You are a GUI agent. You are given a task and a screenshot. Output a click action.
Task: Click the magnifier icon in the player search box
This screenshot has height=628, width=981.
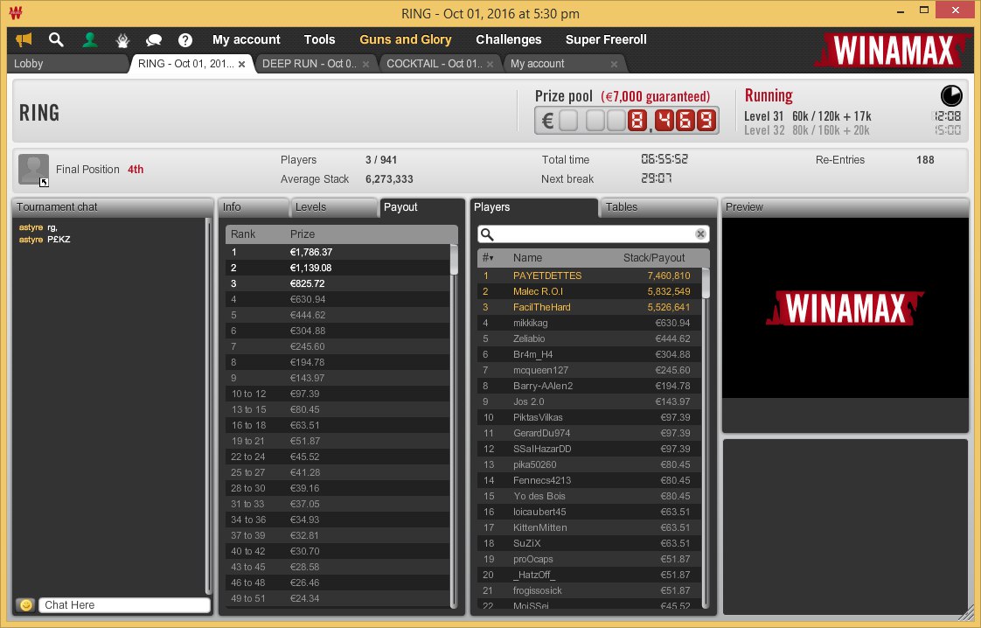[x=487, y=234]
